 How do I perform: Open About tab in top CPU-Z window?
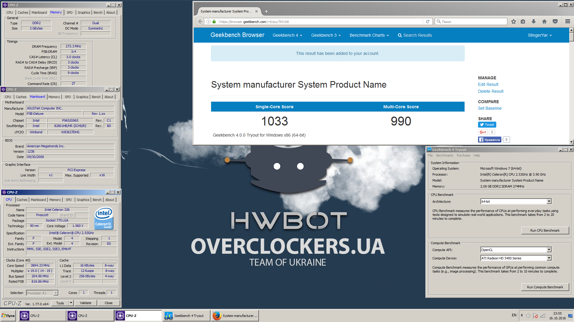[x=111, y=13]
